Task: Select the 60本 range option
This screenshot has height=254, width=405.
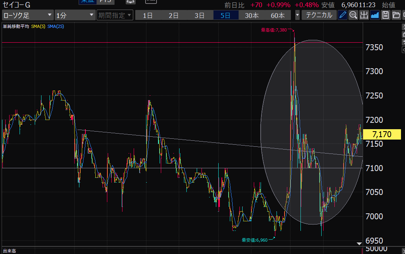Action: tap(277, 16)
